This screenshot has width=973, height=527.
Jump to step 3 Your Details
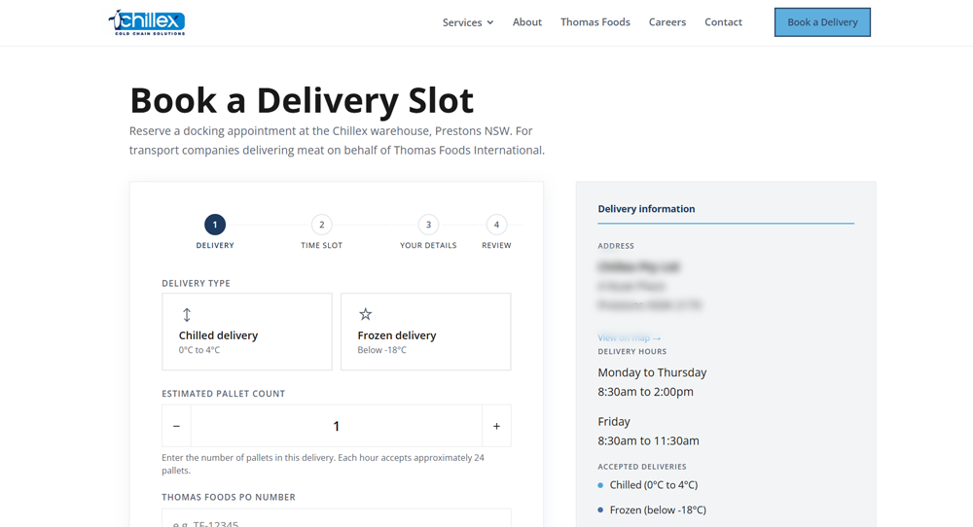point(428,225)
